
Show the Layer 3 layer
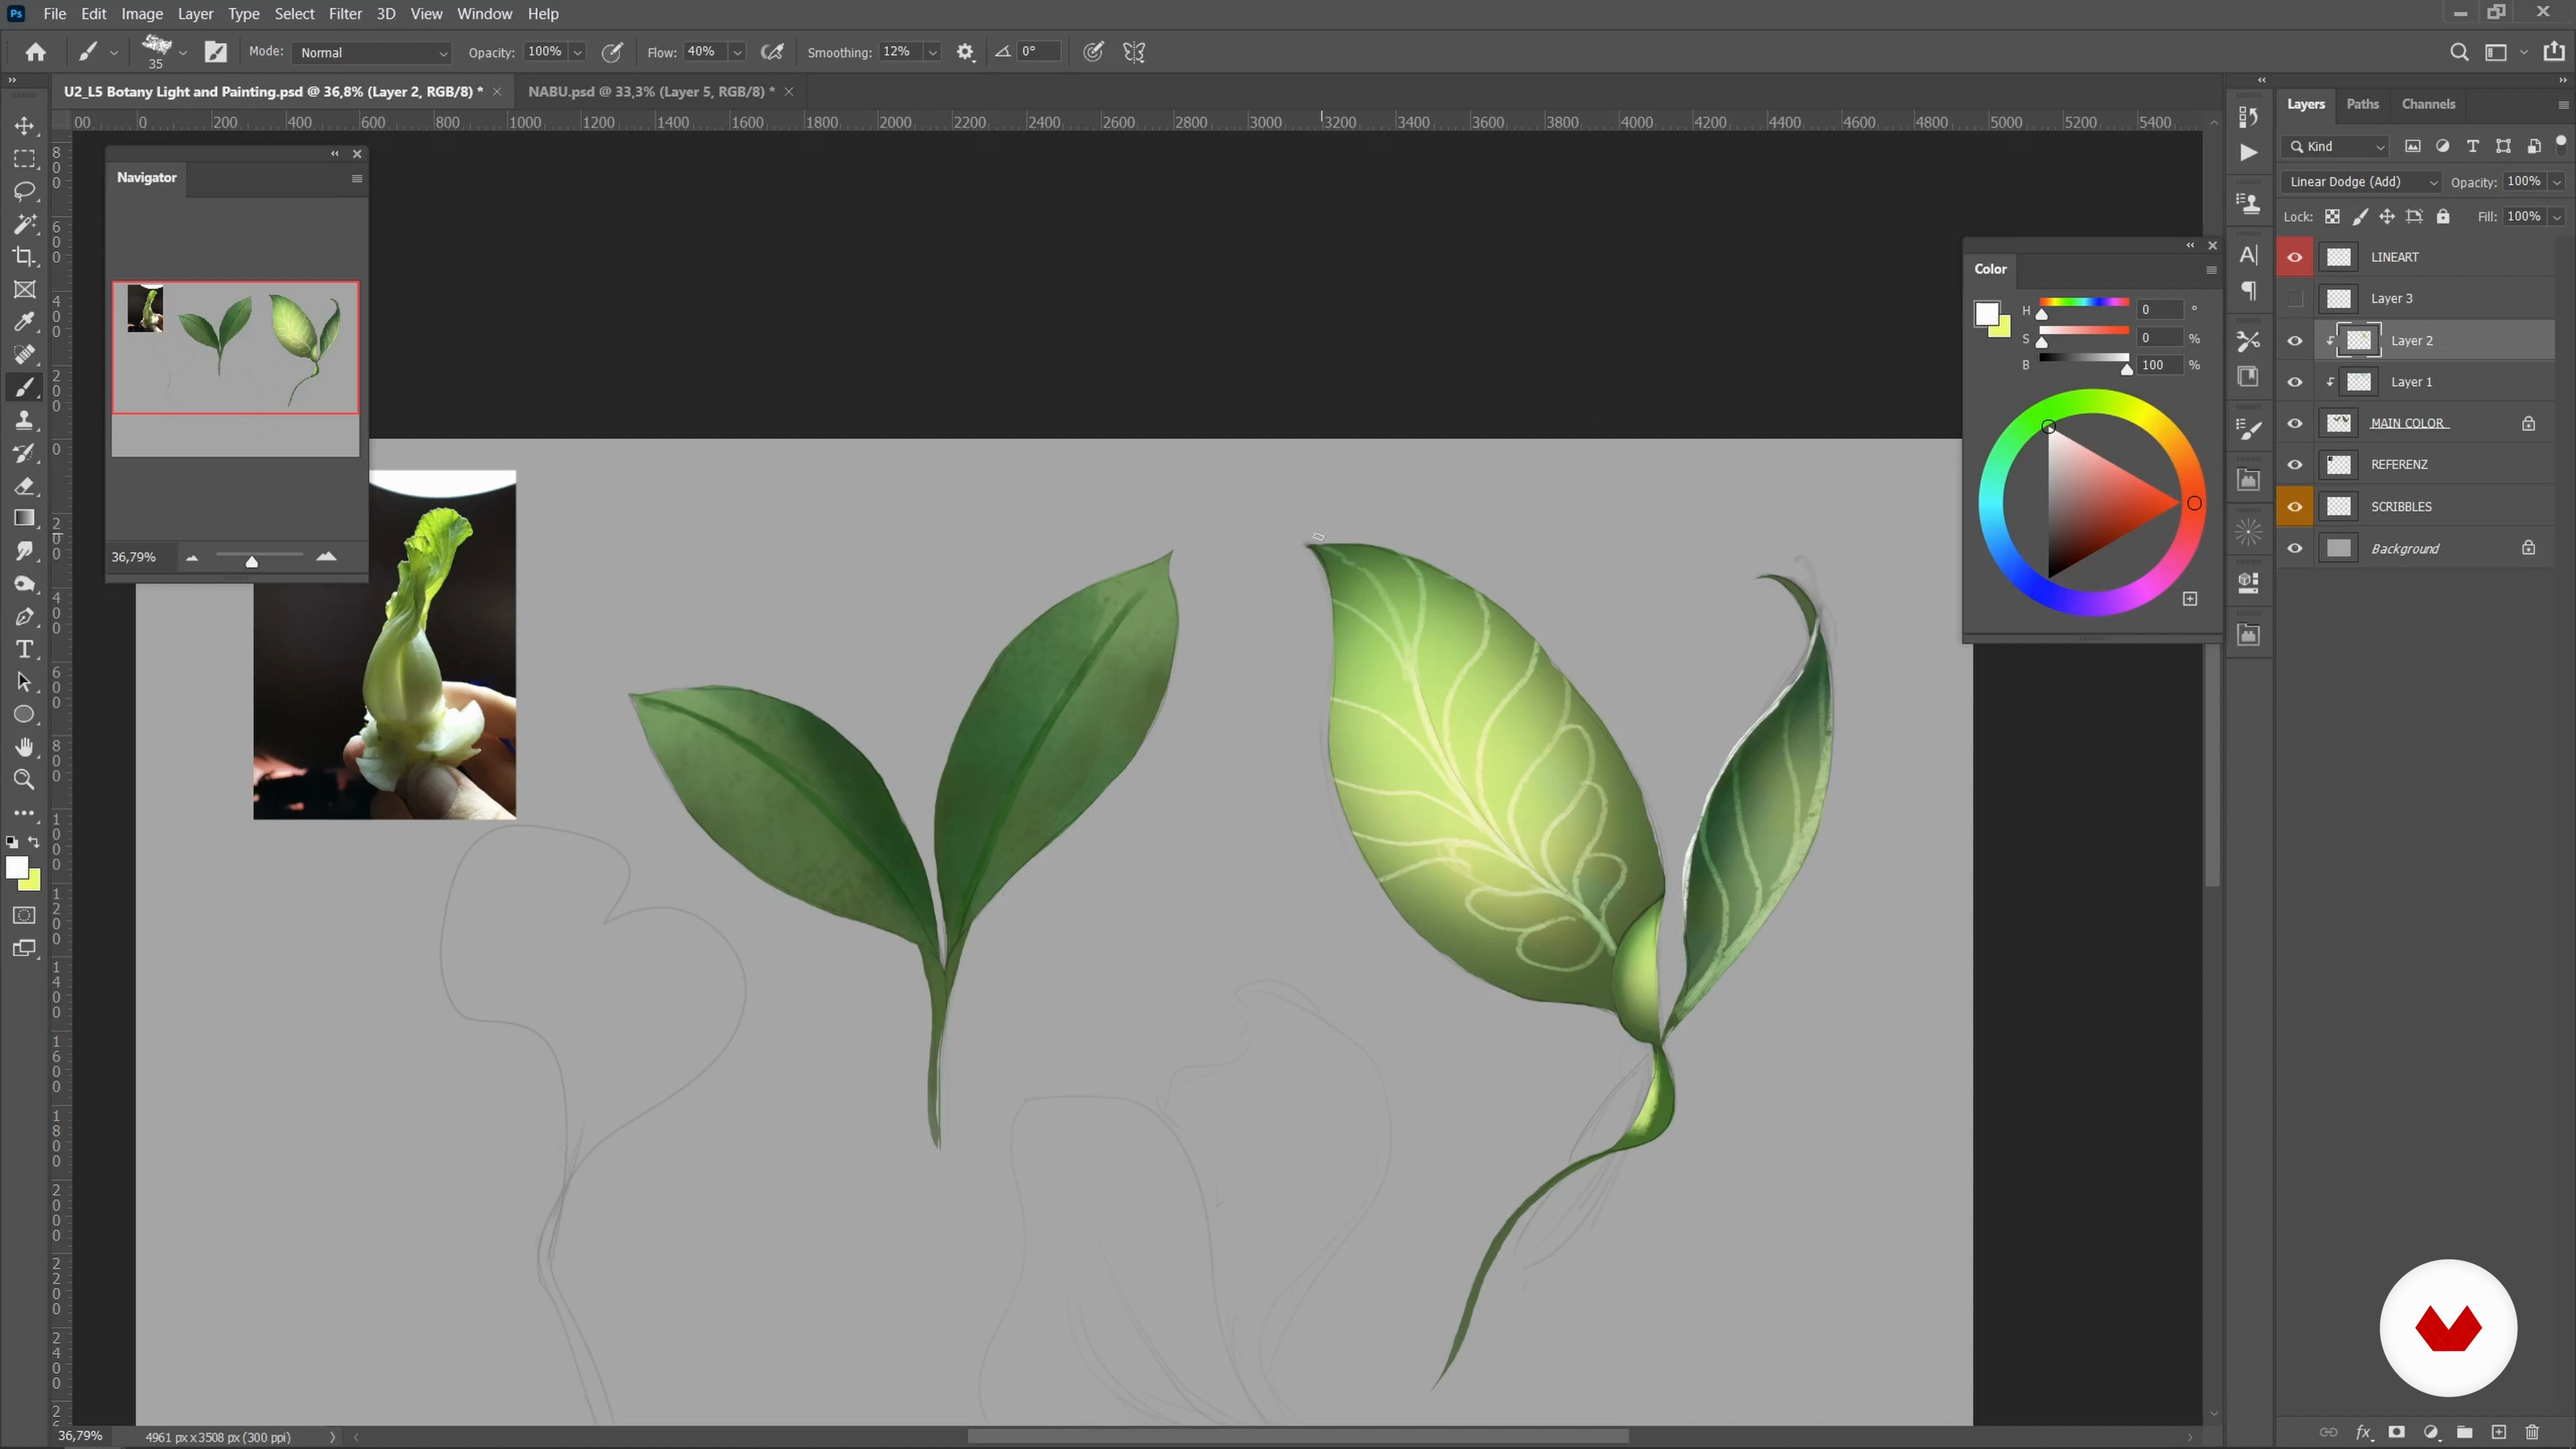[x=2295, y=298]
